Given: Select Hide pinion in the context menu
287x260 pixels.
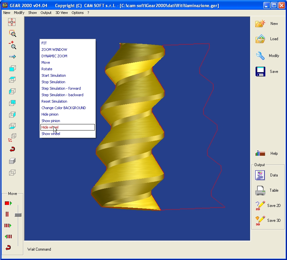Looking at the screenshot, I should pos(68,114).
